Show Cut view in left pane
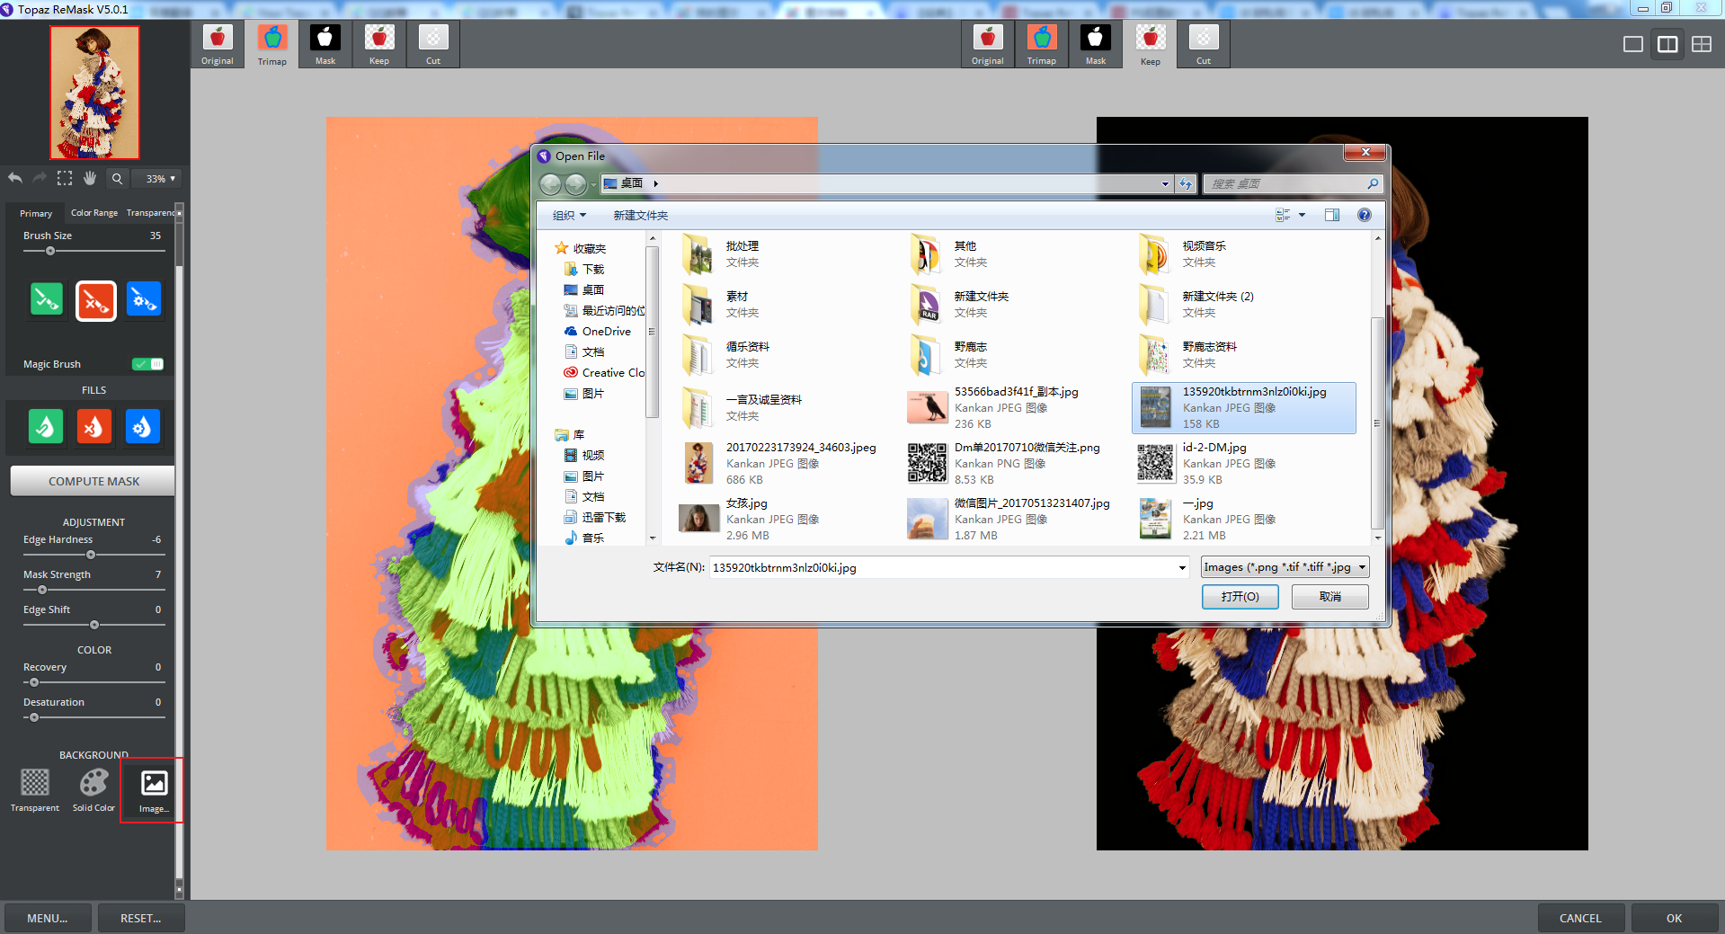Screen dimensions: 1725x934 pos(433,44)
